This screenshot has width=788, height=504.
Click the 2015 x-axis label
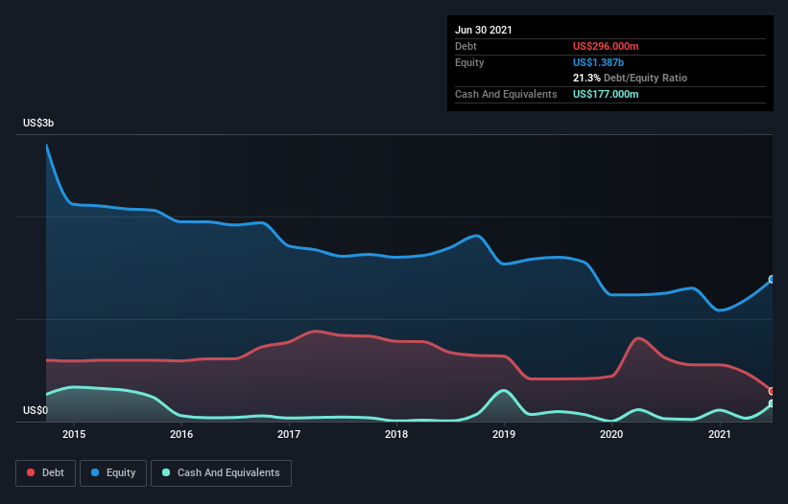pos(74,434)
